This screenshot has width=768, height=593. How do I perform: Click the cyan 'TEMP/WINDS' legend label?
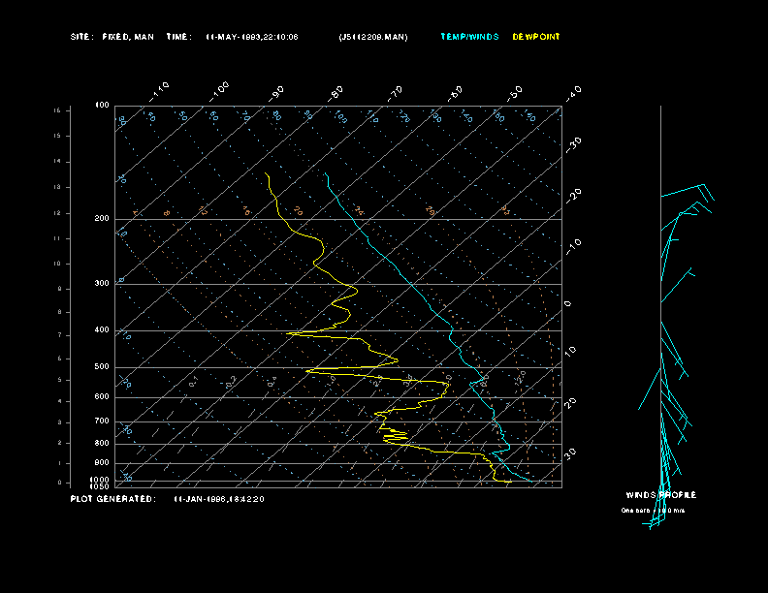pyautogui.click(x=469, y=37)
